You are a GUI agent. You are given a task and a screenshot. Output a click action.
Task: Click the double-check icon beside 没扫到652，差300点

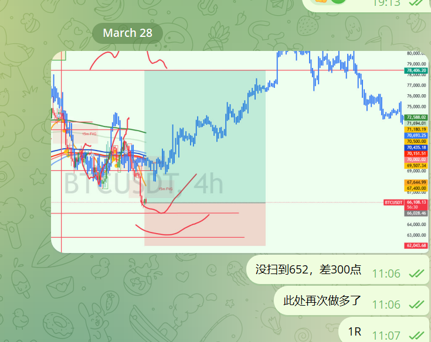point(416,273)
